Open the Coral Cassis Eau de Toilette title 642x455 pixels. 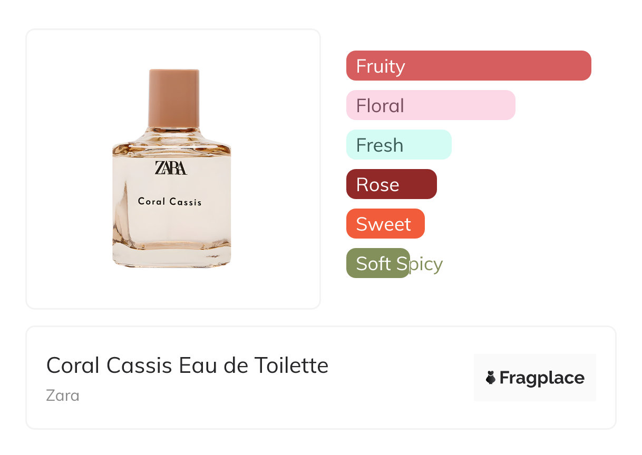coord(187,365)
